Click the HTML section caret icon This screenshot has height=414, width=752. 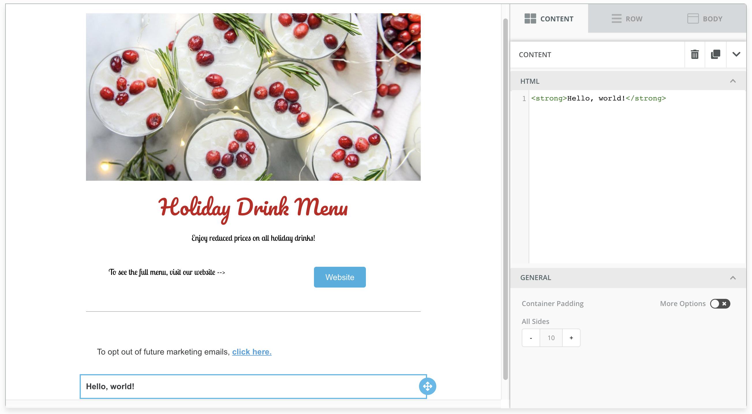tap(733, 81)
